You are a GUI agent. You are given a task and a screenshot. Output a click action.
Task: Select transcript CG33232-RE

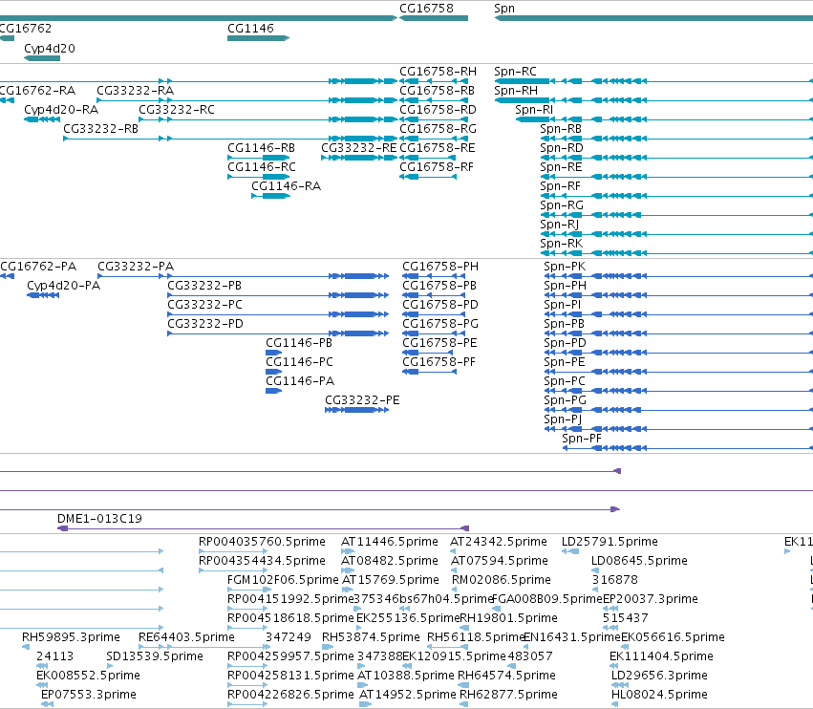[359, 148]
